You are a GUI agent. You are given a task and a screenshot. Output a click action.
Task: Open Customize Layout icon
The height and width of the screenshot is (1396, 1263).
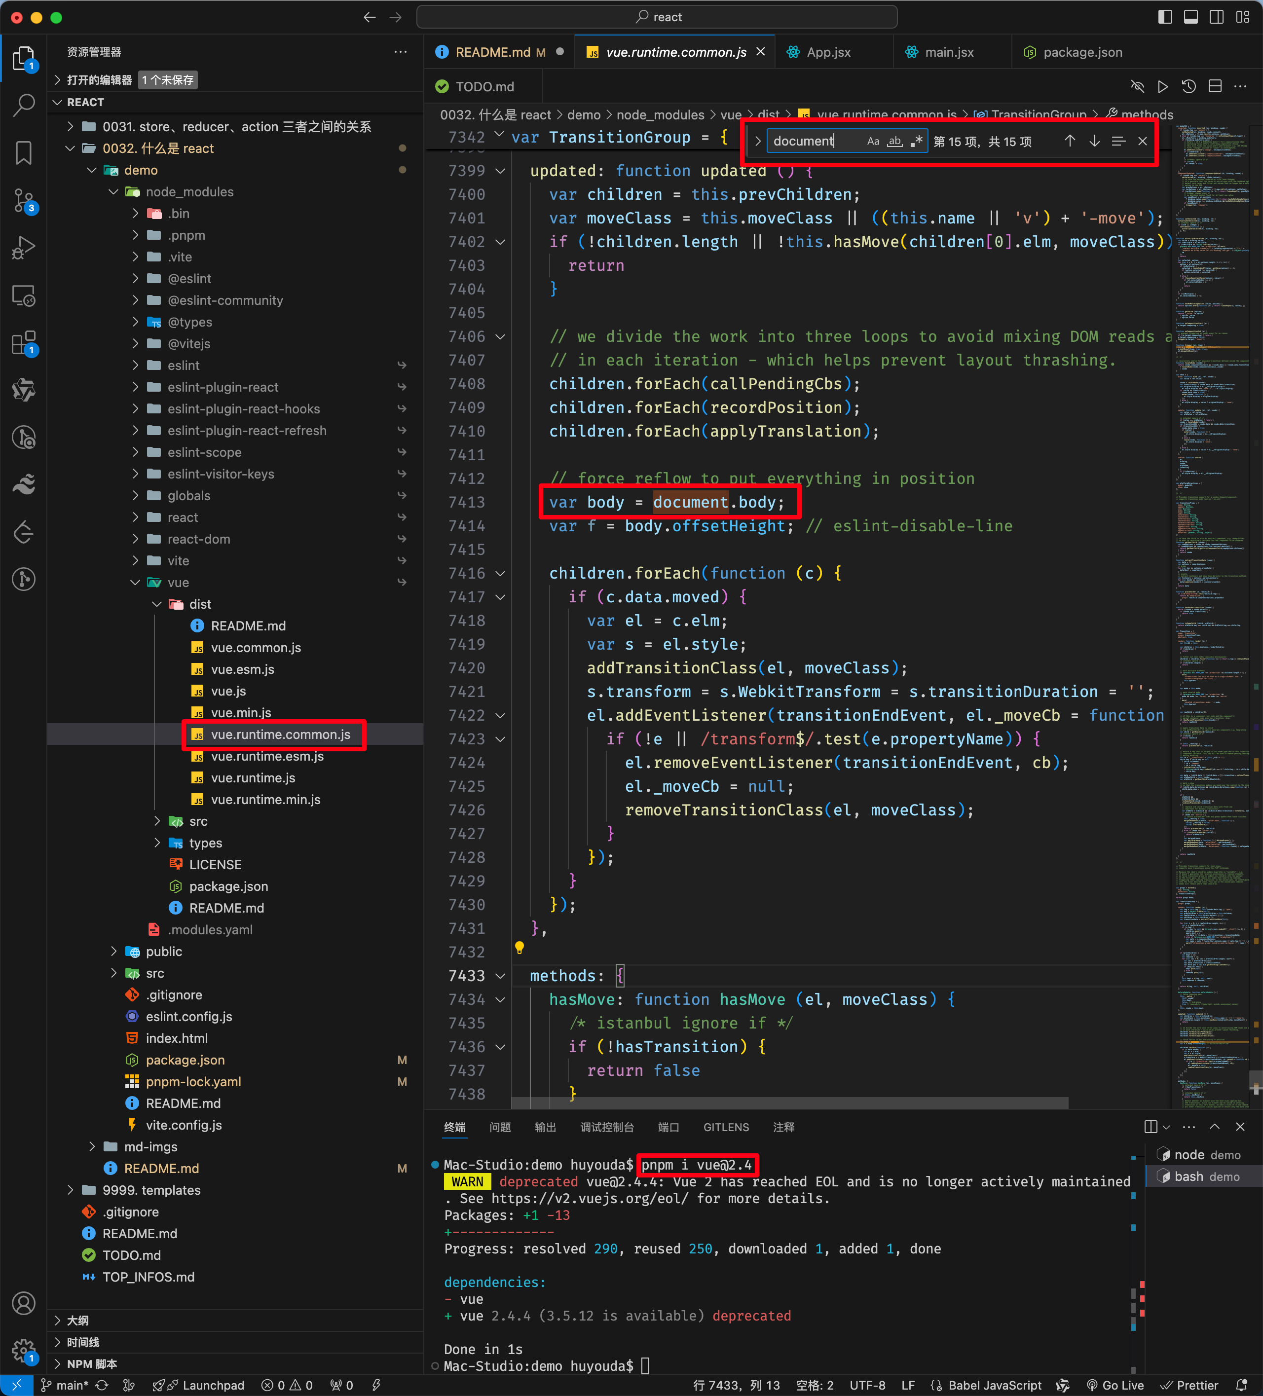tap(1243, 17)
